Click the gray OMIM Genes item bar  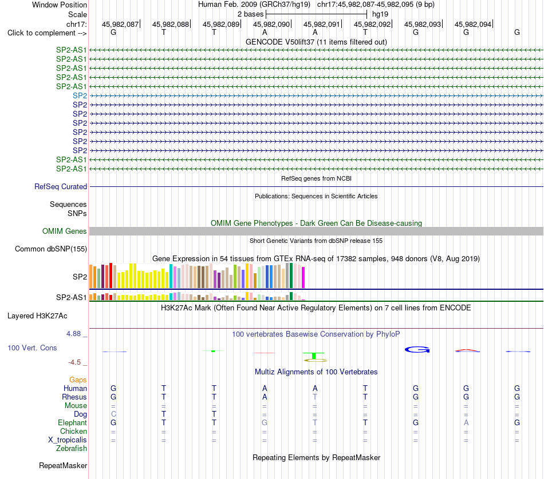click(x=316, y=231)
